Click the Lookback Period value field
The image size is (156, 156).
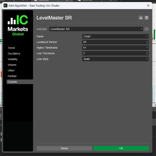coord(113,42)
